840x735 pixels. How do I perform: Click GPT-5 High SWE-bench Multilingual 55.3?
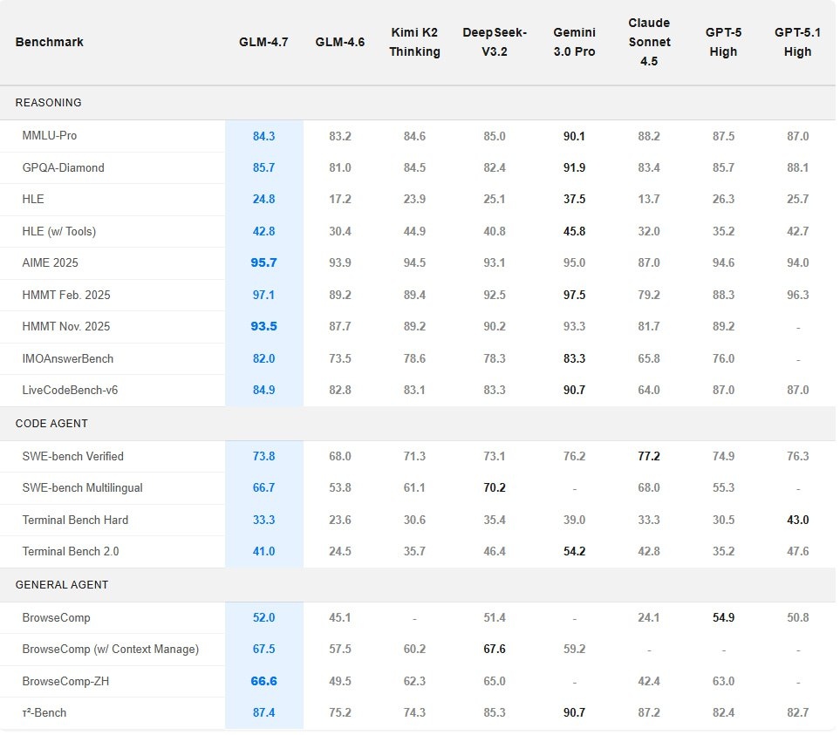pos(723,487)
